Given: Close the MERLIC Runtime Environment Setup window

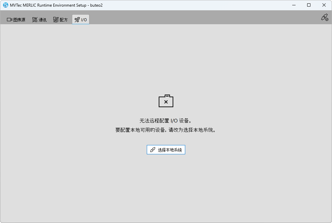Looking at the screenshot, I should [x=324, y=5].
